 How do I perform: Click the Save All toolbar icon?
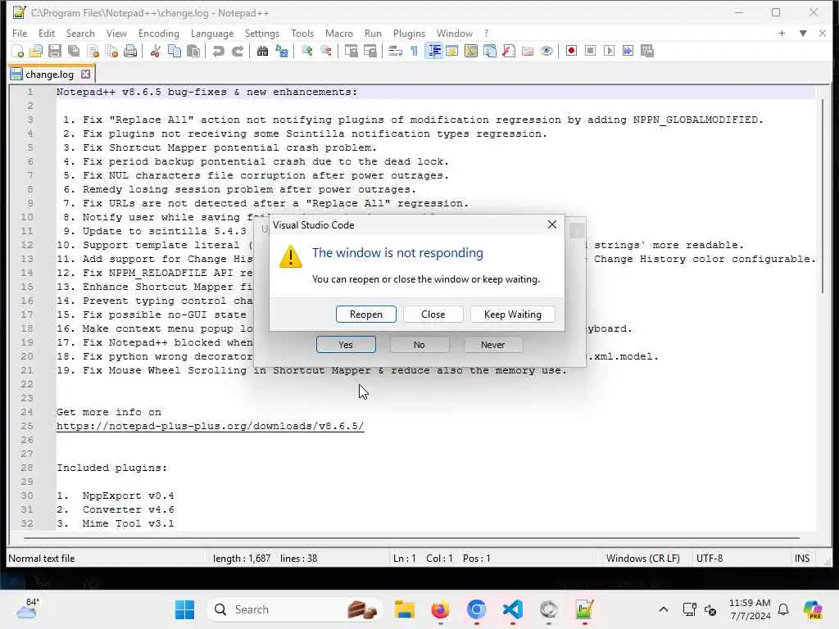[74, 52]
